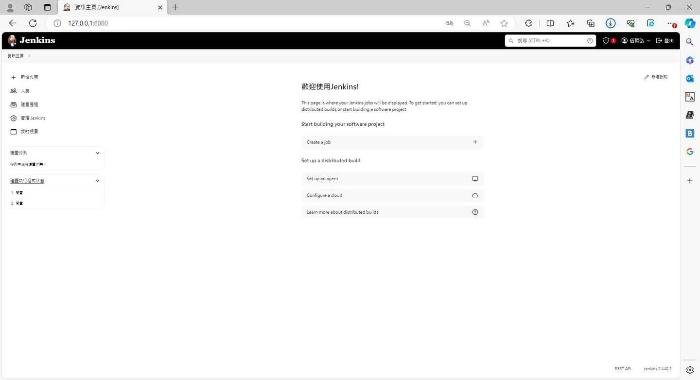Close the Jenkins browser tab
The image size is (700, 380).
160,7
